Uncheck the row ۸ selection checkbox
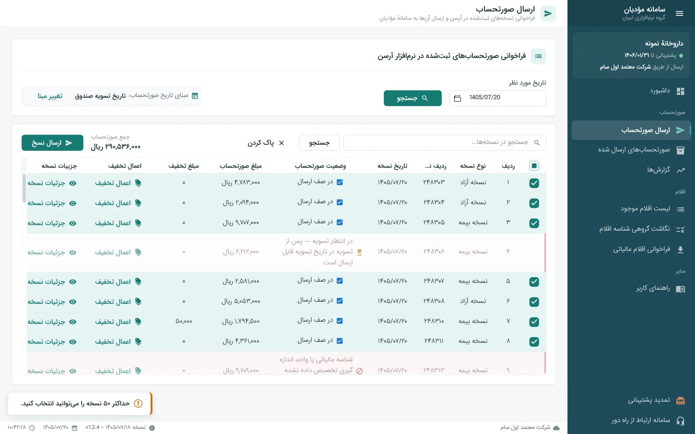Viewport: 695px width, 434px height. tap(534, 342)
